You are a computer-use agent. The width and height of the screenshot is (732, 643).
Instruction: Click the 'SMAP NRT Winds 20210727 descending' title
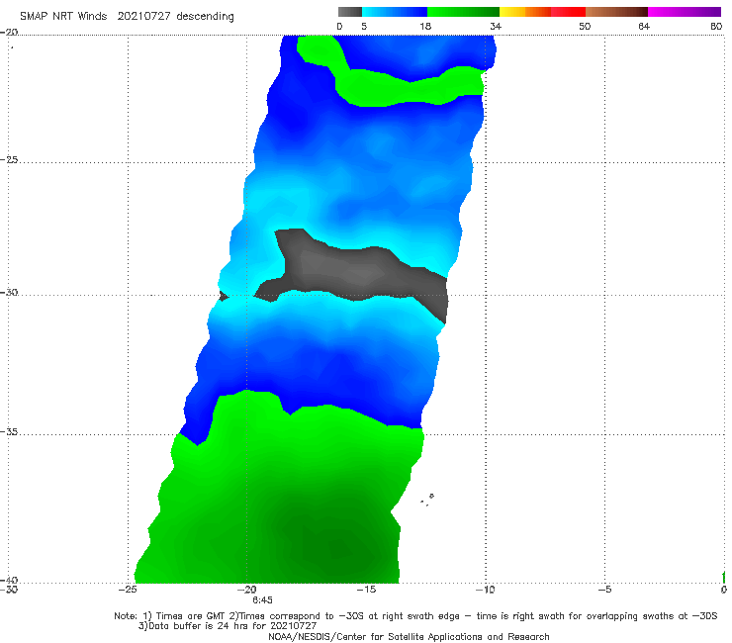click(x=127, y=17)
